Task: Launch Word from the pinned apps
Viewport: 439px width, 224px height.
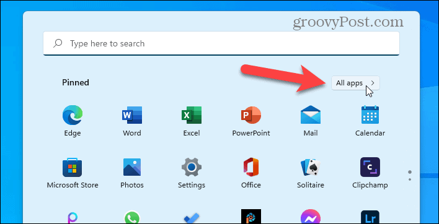Action: point(132,115)
